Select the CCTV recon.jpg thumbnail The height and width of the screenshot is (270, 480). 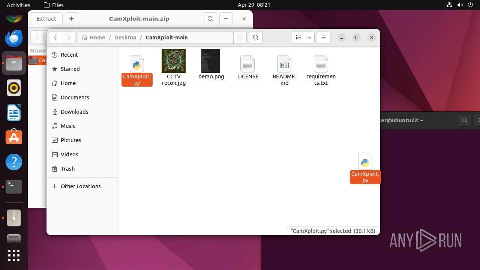click(x=174, y=61)
